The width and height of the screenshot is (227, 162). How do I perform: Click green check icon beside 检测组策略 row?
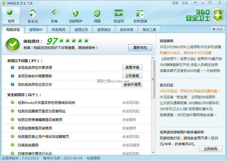pyautogui.click(x=12, y=128)
